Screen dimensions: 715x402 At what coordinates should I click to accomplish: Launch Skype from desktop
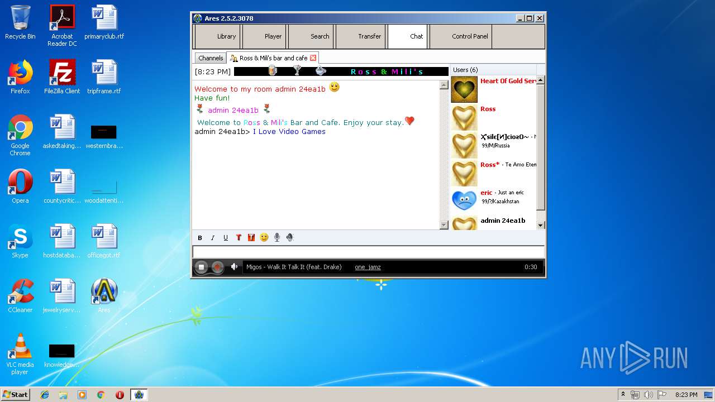pos(20,241)
